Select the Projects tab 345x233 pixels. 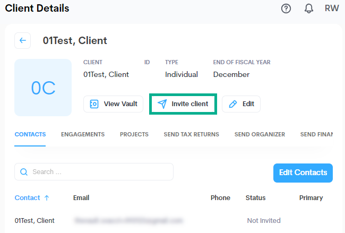[x=134, y=134]
